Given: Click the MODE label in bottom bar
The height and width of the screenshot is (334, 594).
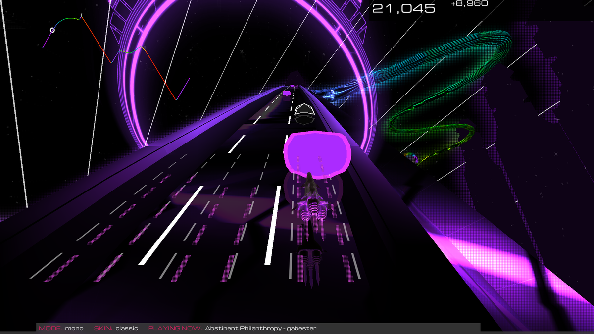Looking at the screenshot, I should (50, 328).
